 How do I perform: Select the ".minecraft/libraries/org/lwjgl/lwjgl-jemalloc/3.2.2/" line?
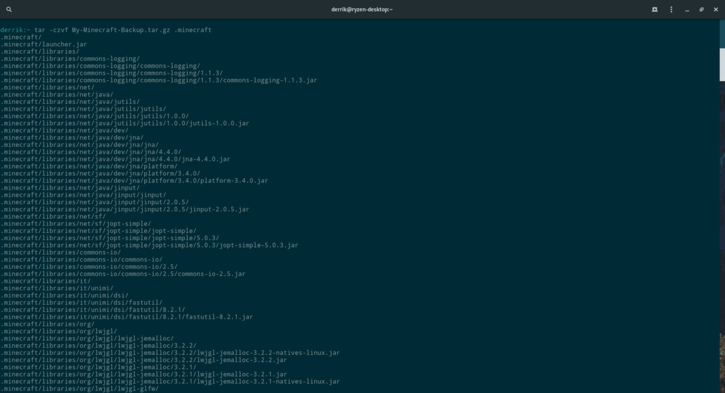[x=98, y=346]
